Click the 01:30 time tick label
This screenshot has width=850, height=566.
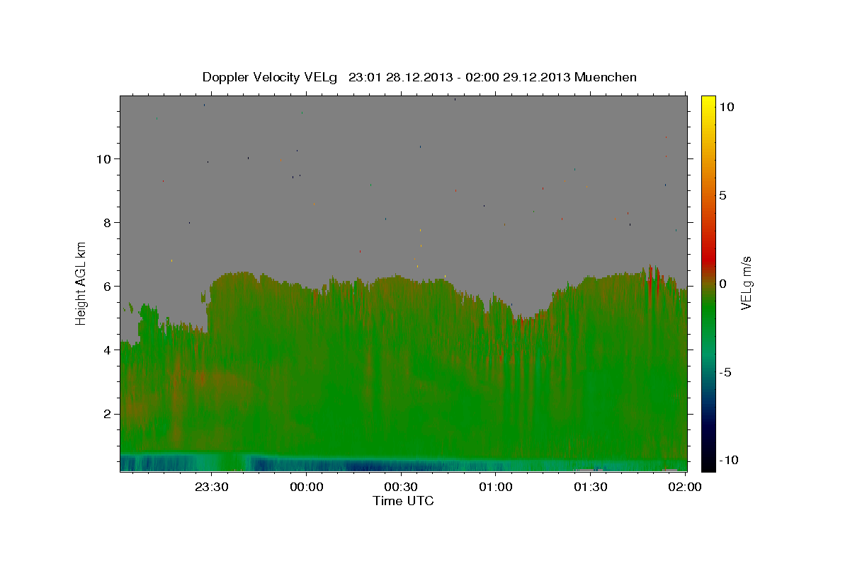(x=590, y=487)
